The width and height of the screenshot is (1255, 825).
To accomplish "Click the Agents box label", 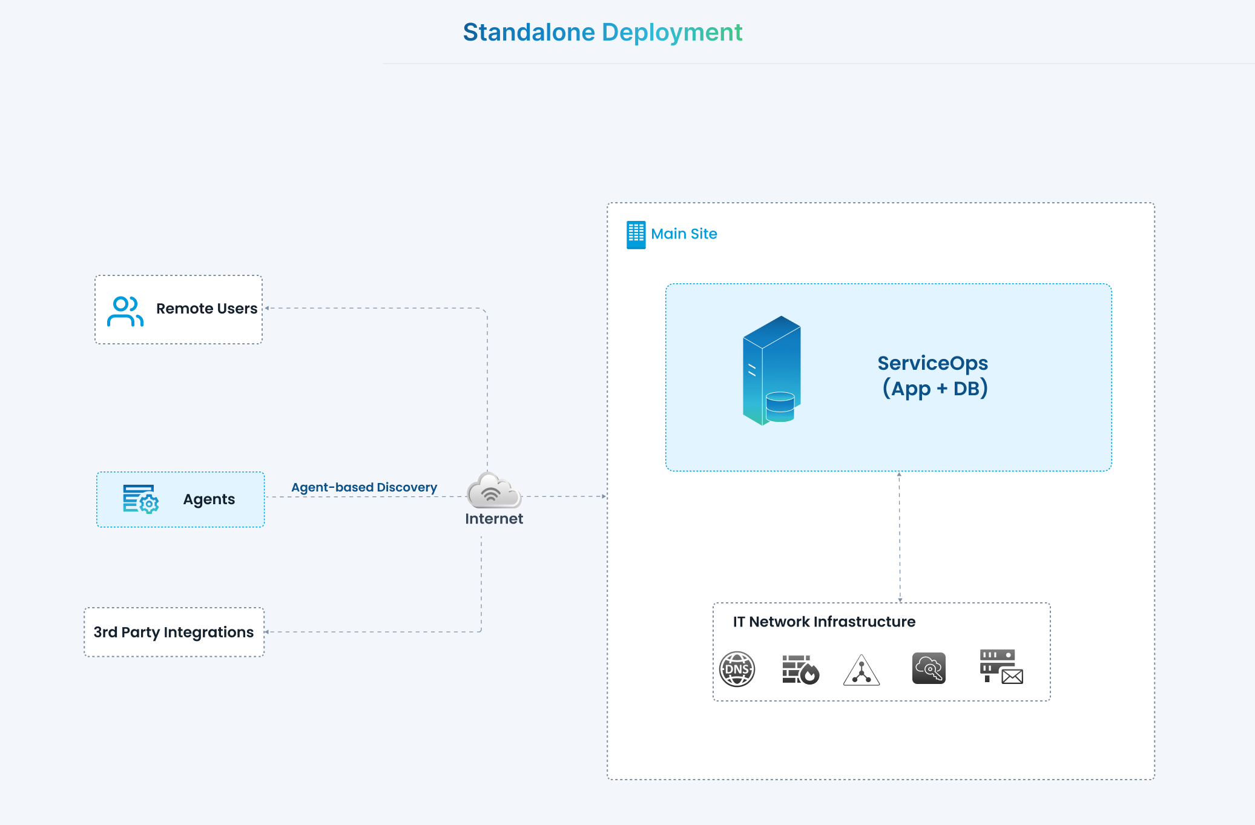I will (x=209, y=499).
